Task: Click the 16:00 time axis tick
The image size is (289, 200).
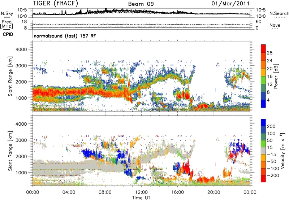Action: 177,192
